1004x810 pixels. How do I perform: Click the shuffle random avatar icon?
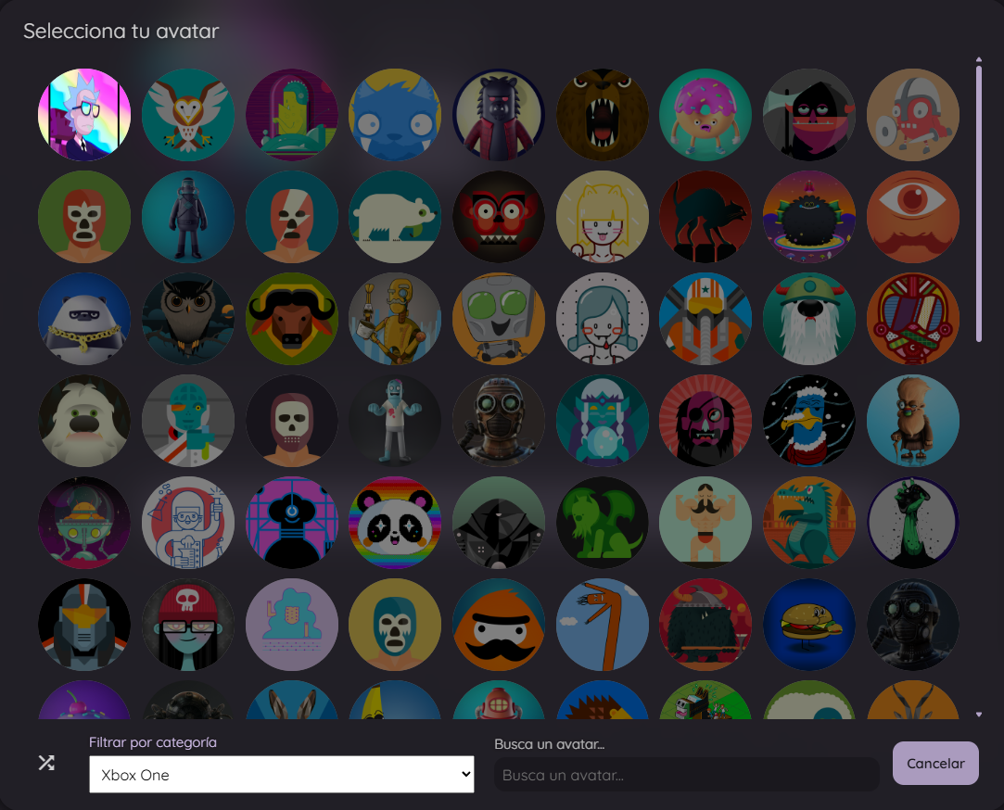tap(46, 763)
